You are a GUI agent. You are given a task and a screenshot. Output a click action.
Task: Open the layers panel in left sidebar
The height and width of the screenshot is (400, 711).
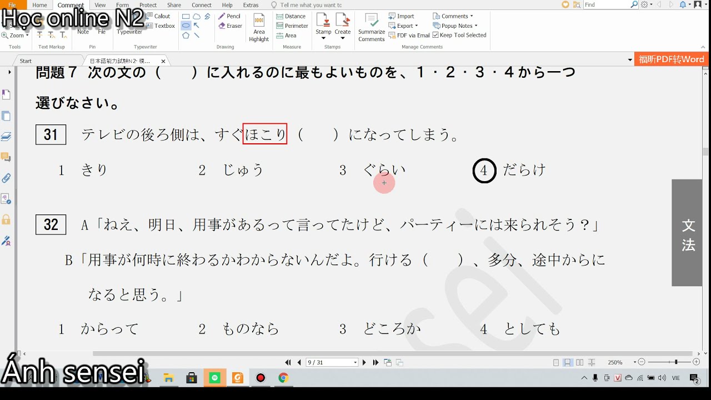(x=6, y=136)
